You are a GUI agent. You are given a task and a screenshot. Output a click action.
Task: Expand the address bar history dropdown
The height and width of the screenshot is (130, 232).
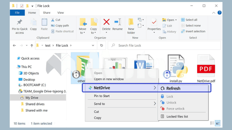93,45
